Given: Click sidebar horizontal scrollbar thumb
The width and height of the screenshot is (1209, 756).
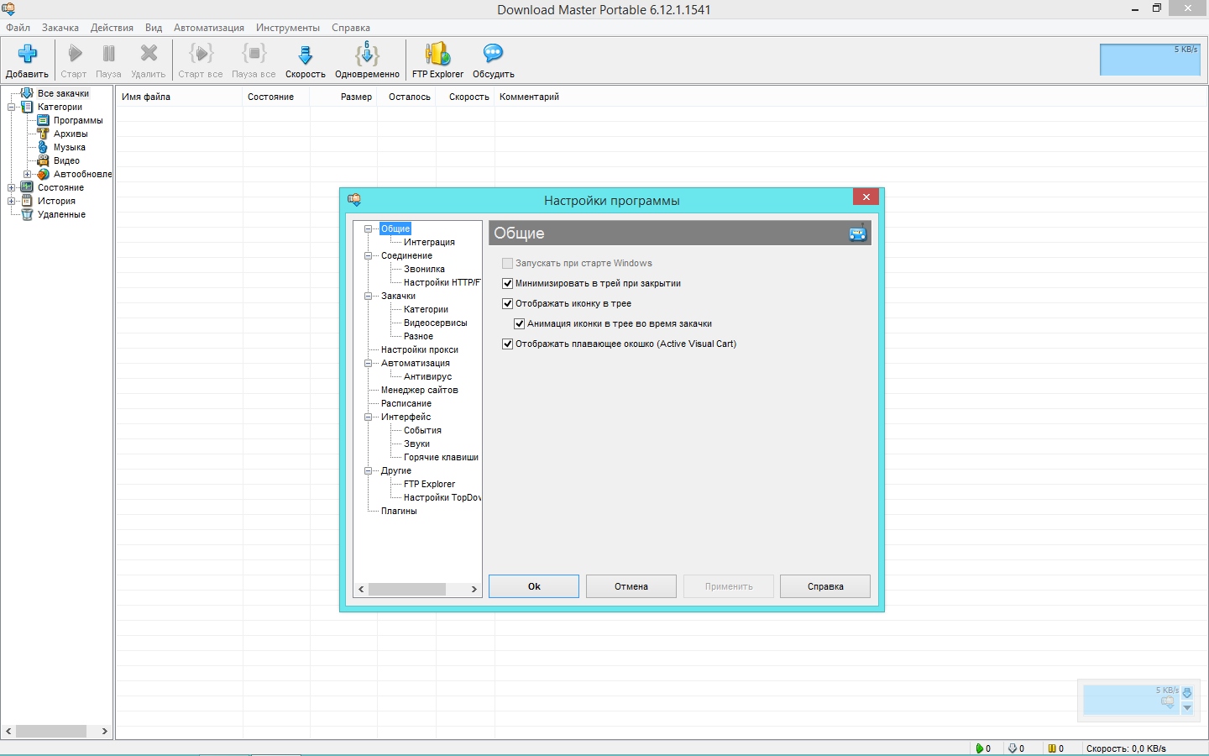Looking at the screenshot, I should [x=51, y=731].
